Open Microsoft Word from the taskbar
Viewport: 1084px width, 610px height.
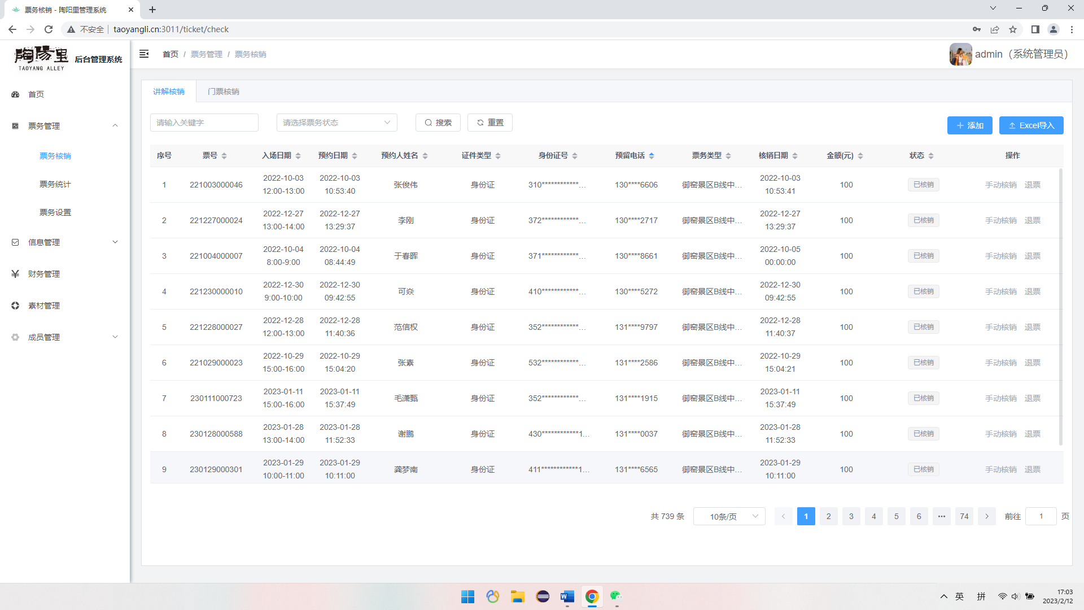point(567,596)
